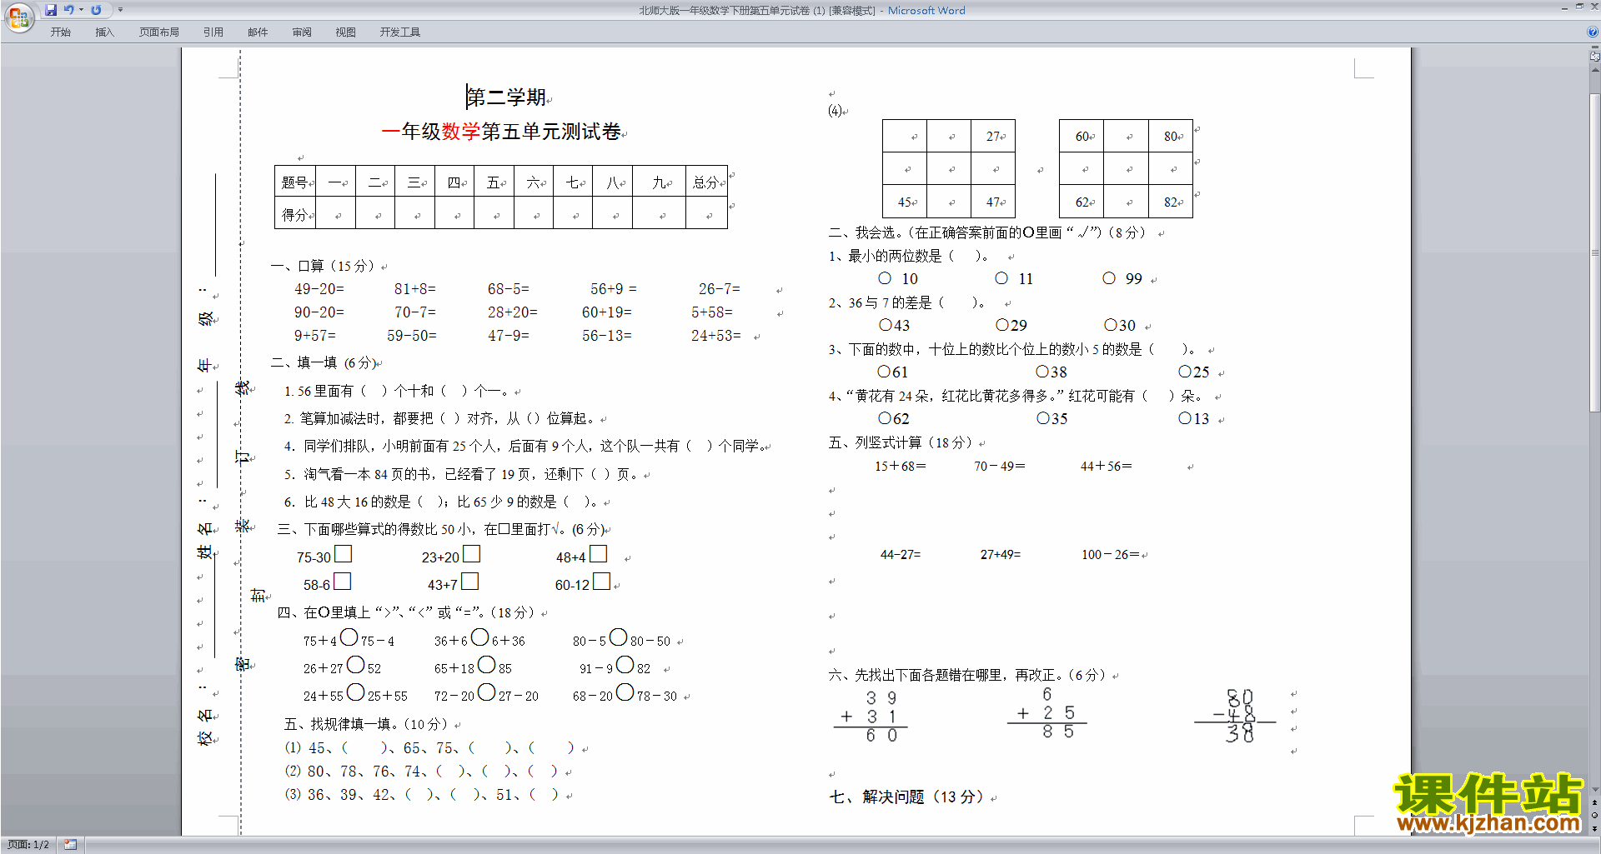Restore down the Word window
1601x854 pixels.
(1579, 7)
